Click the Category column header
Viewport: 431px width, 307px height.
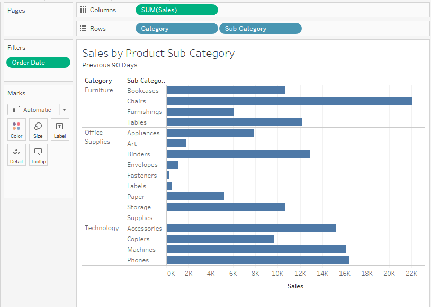pos(98,81)
